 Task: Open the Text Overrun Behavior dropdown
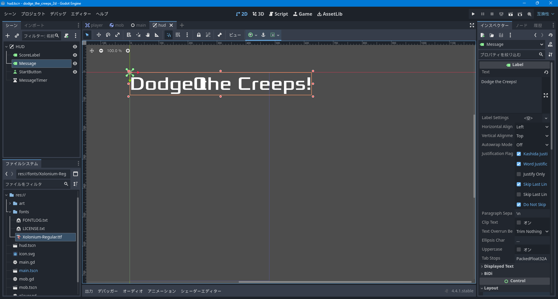(532, 231)
